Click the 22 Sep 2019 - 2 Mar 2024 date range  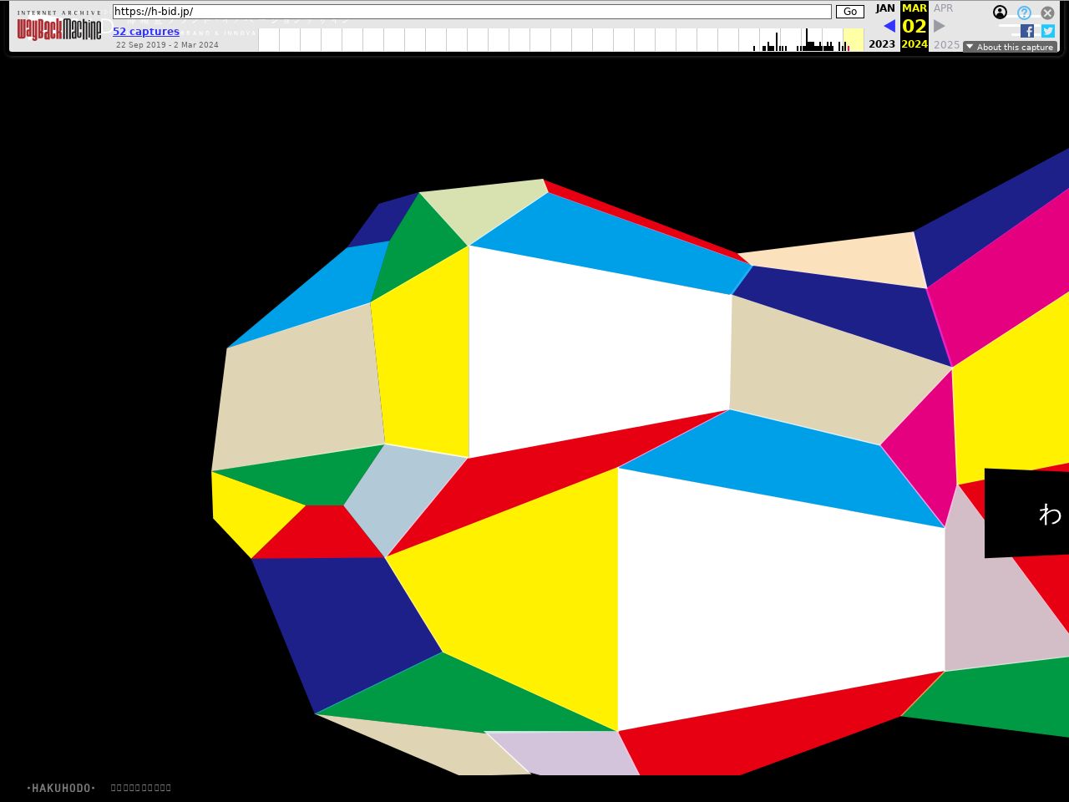pos(167,45)
